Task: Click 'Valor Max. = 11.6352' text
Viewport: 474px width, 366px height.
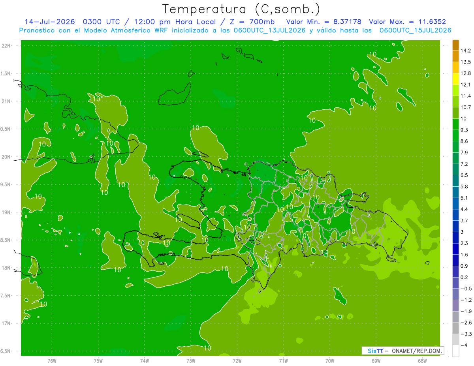Action: [x=407, y=22]
